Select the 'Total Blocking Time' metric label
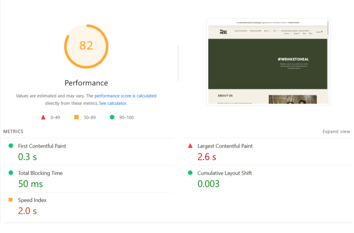 point(40,173)
